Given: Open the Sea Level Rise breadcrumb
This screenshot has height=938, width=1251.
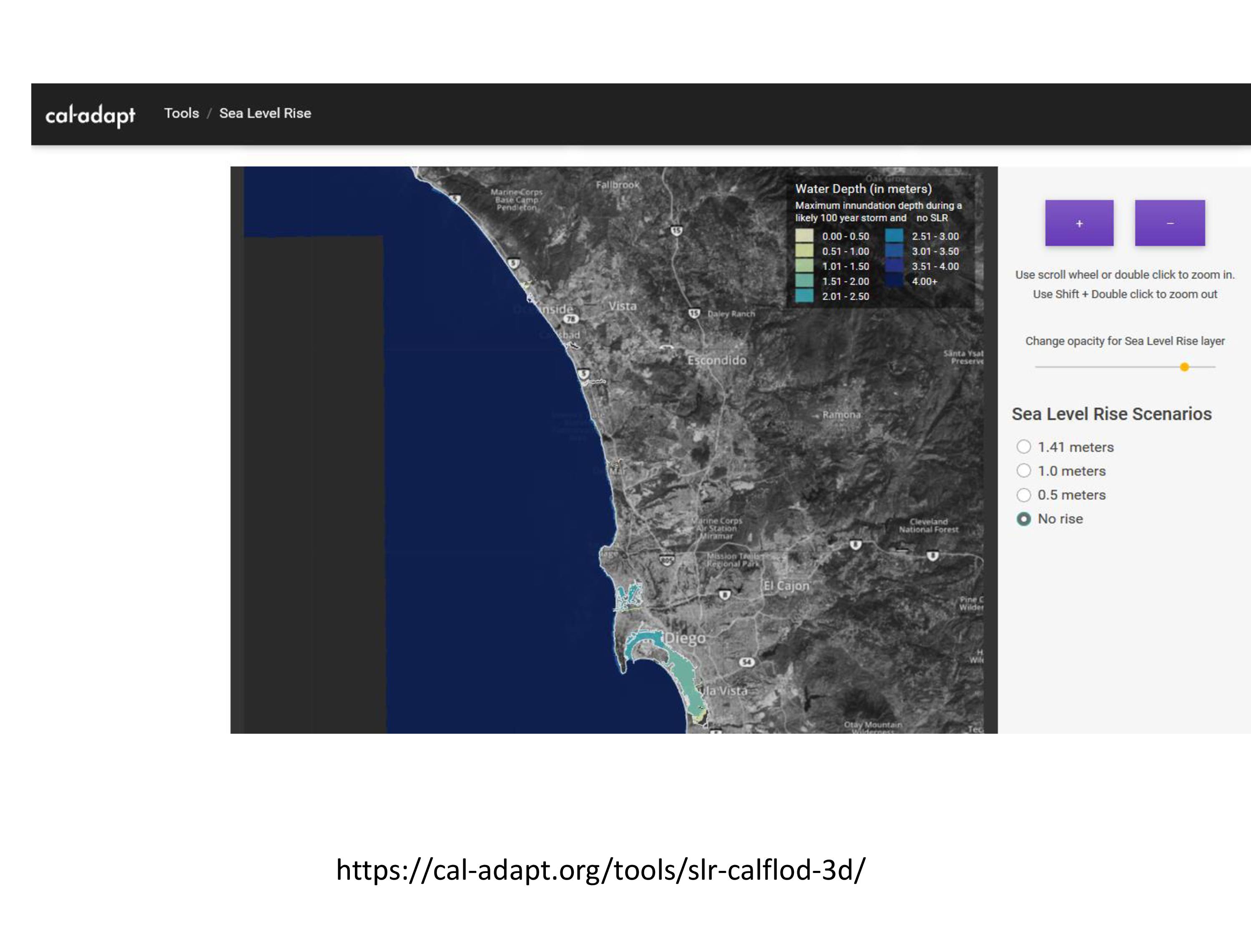Looking at the screenshot, I should pyautogui.click(x=265, y=113).
